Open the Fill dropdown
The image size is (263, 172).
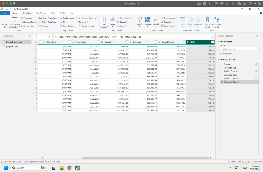coord(64,22)
